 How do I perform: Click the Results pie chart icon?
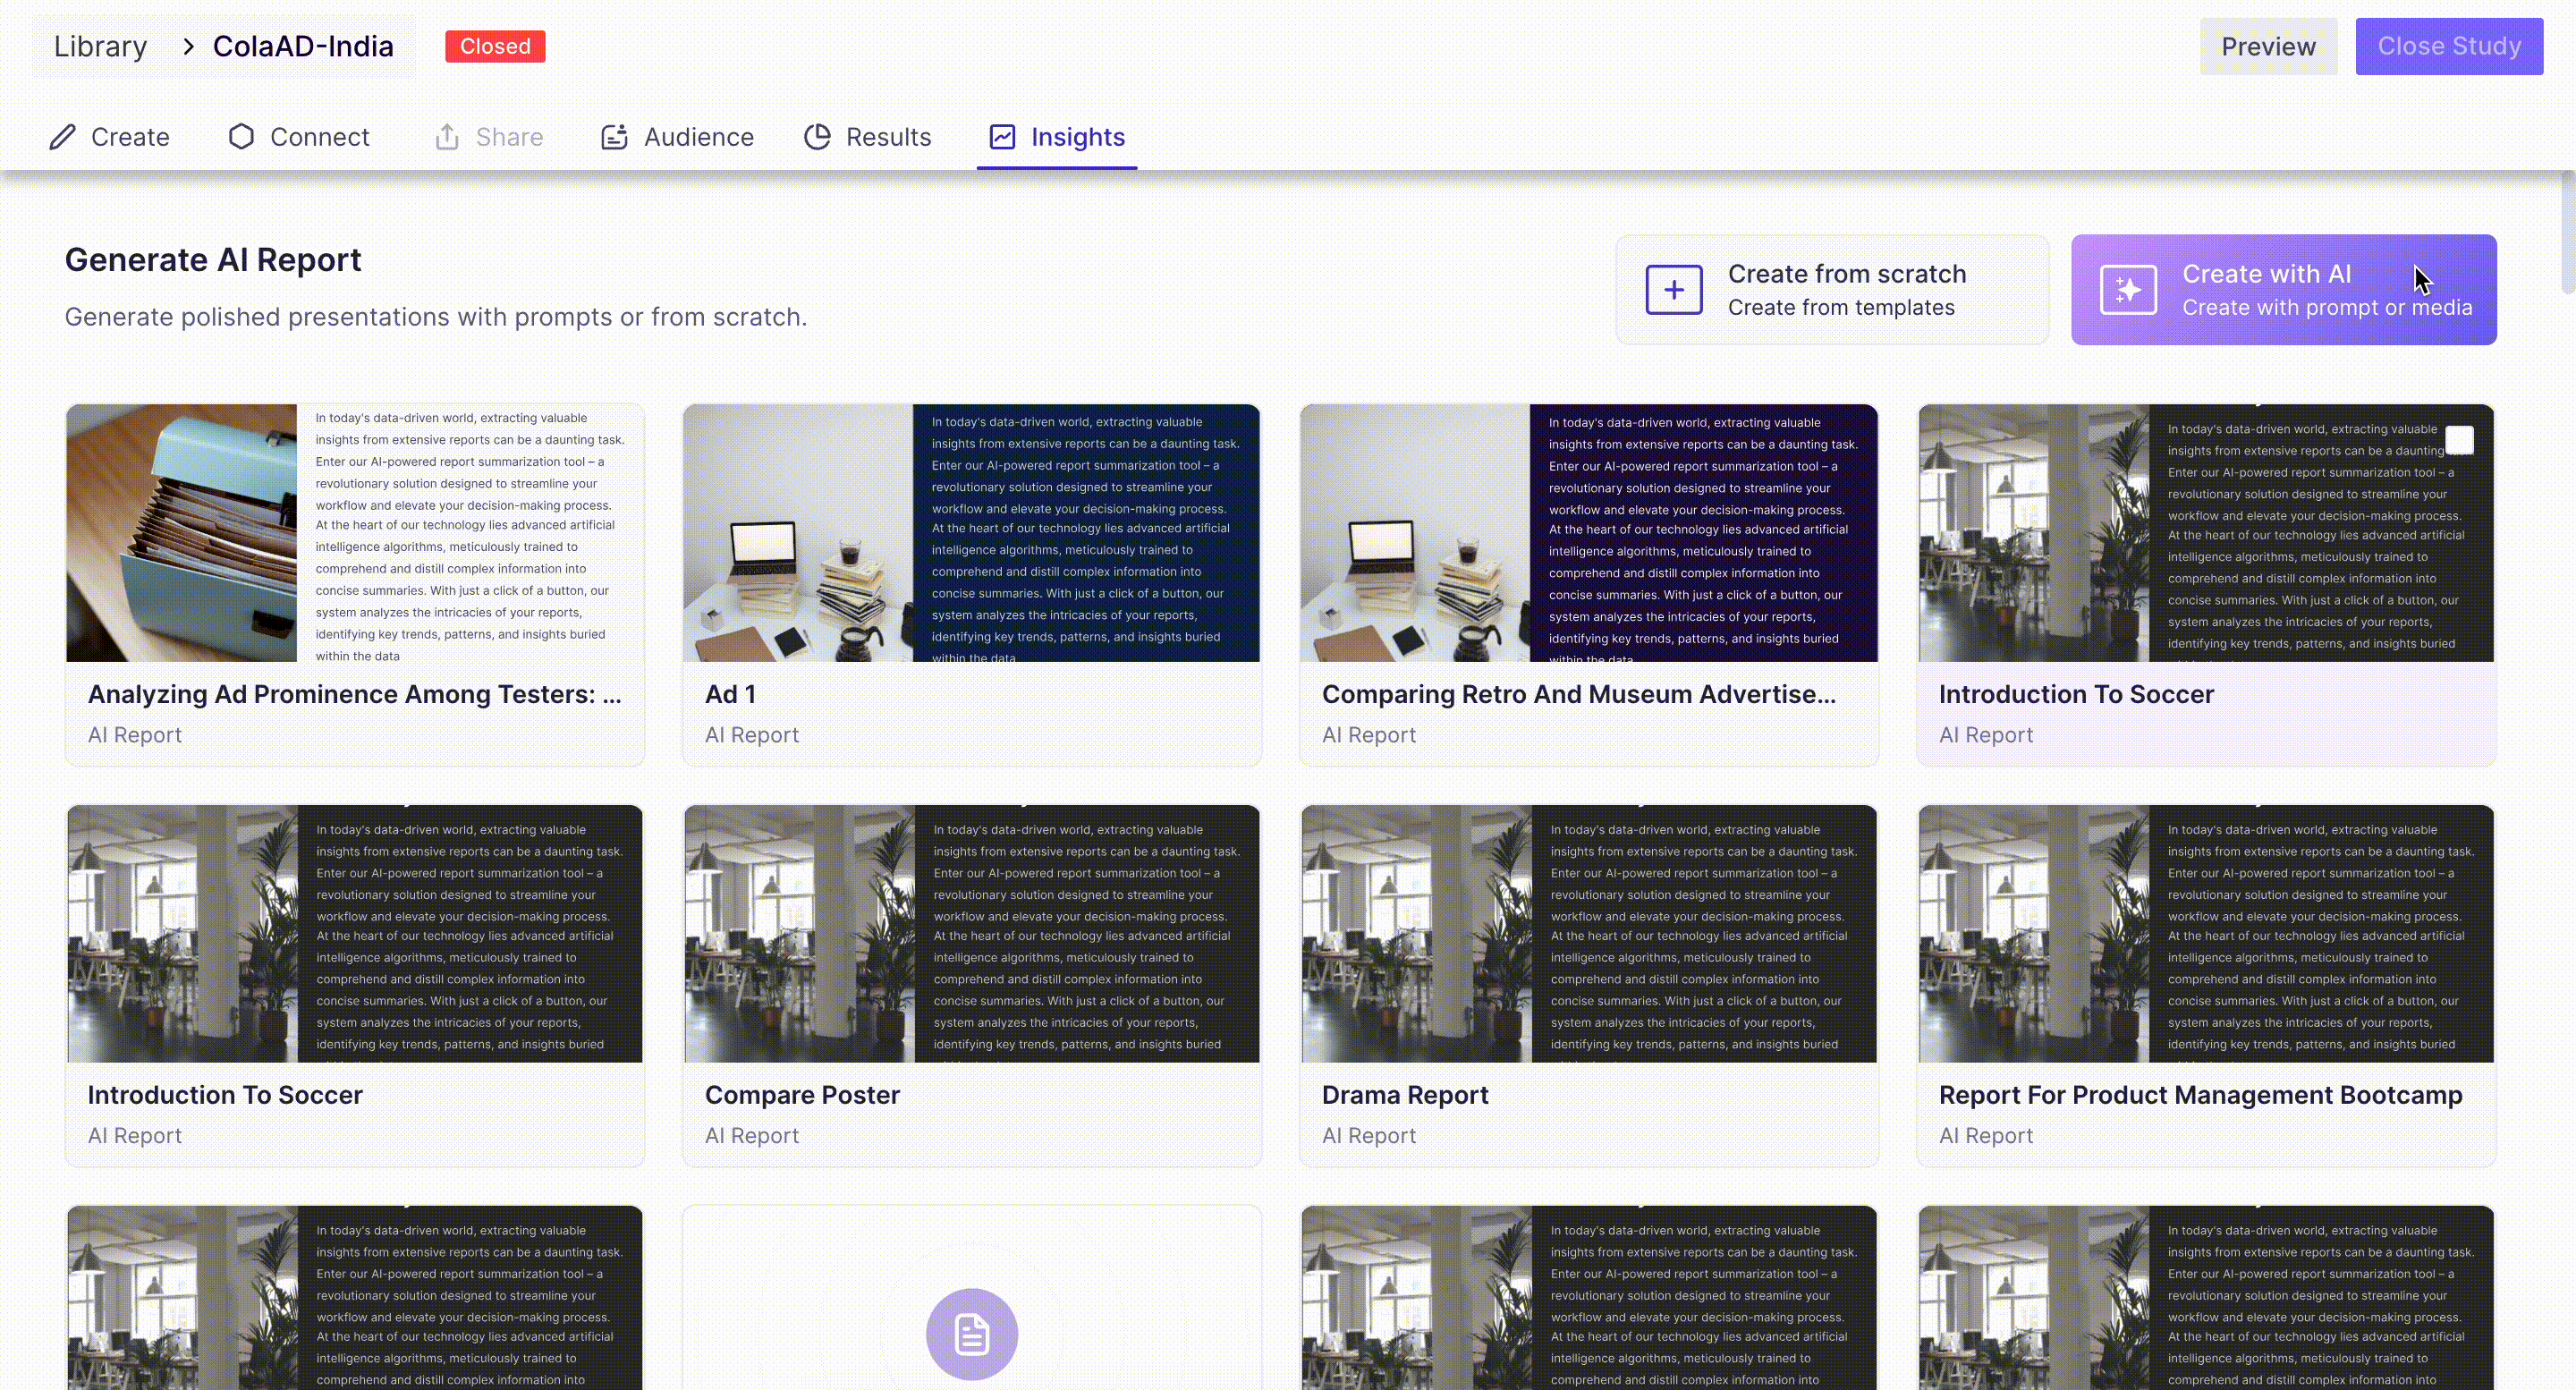coord(817,137)
